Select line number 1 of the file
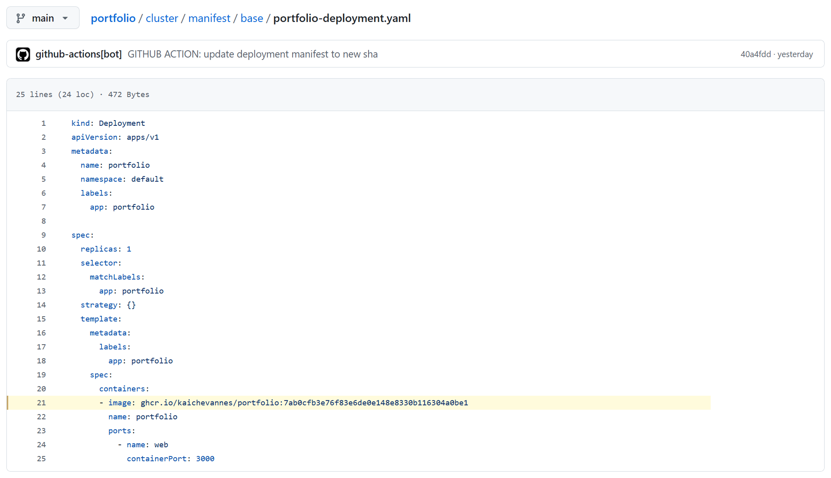Screen dimensions: 831x478 coord(44,123)
